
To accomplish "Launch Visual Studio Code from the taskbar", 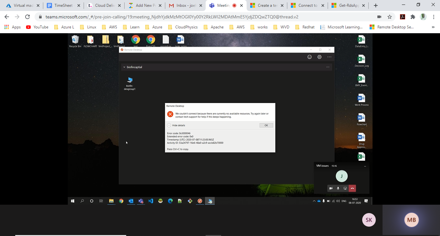I will pyautogui.click(x=150, y=201).
